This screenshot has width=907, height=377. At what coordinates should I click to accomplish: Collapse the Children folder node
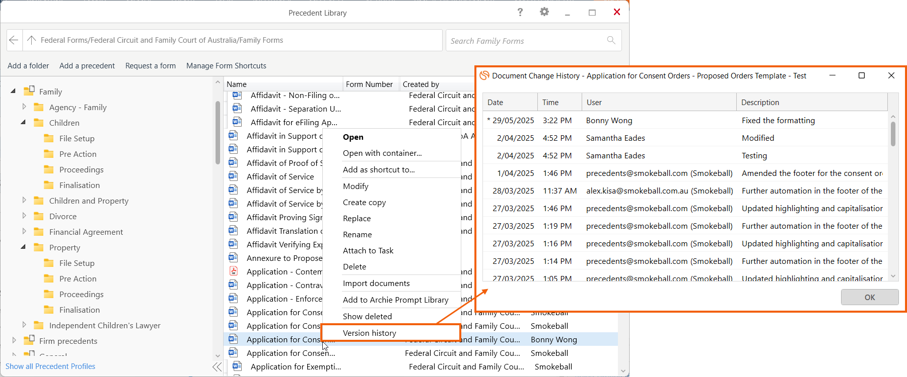[23, 122]
